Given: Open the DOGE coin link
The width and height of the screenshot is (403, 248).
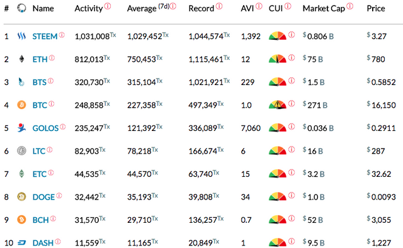Looking at the screenshot, I should pyautogui.click(x=43, y=197).
